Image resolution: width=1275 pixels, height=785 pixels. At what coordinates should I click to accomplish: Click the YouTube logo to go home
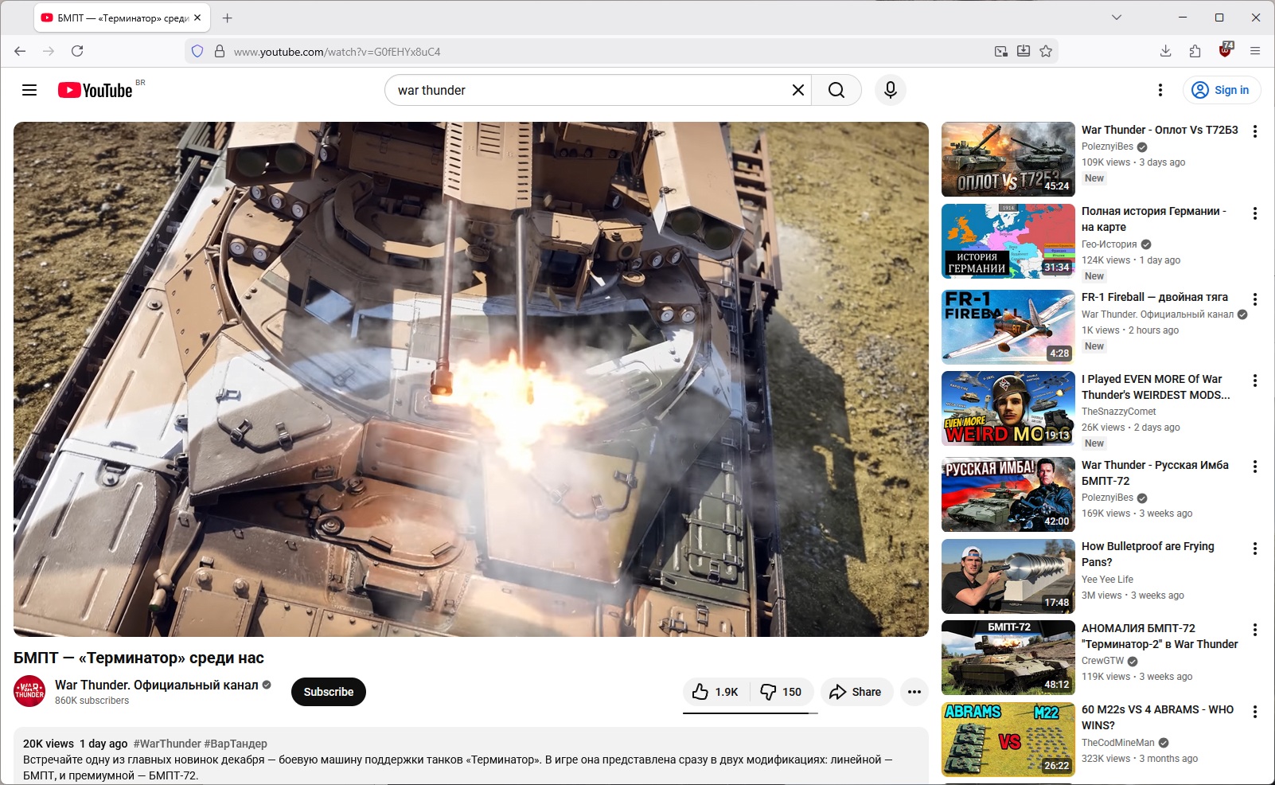96,90
